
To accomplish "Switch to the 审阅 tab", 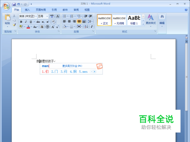I will [x=76, y=10].
